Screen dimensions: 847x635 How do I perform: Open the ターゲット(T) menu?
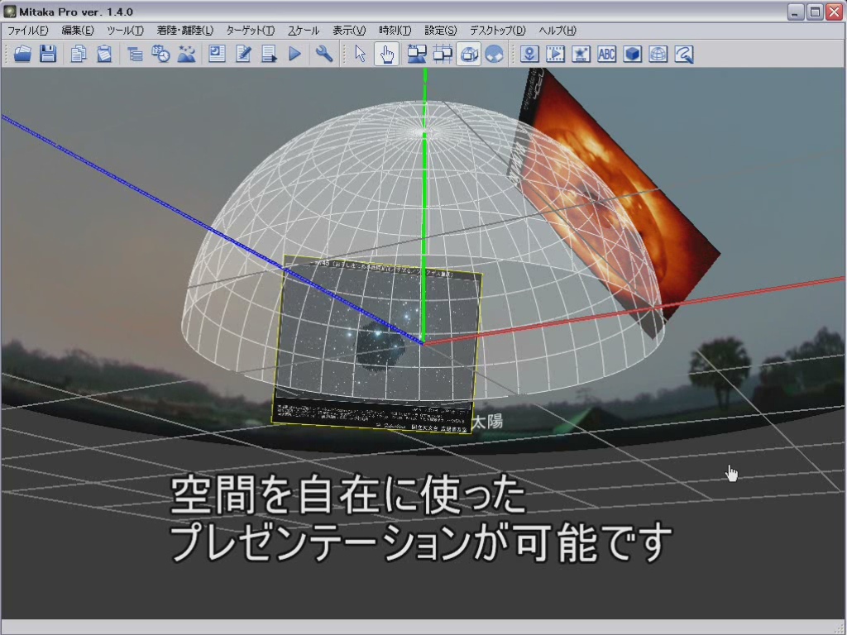coord(251,31)
